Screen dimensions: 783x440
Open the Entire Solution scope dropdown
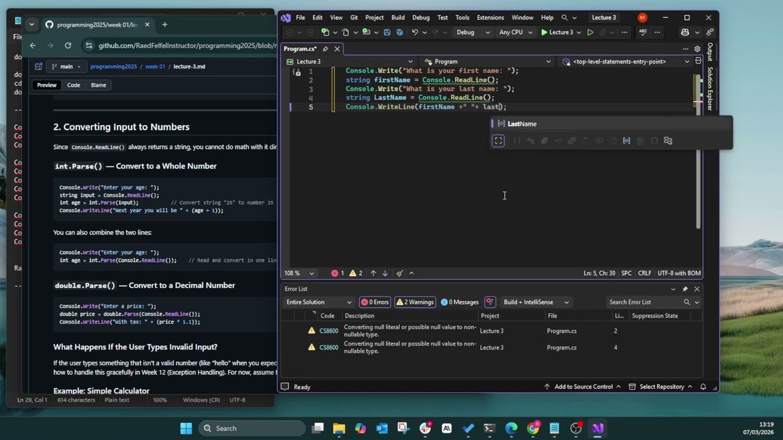click(x=319, y=302)
